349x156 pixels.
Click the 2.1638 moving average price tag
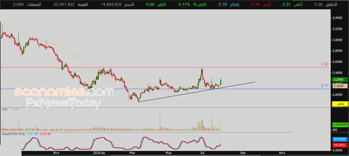340,85
